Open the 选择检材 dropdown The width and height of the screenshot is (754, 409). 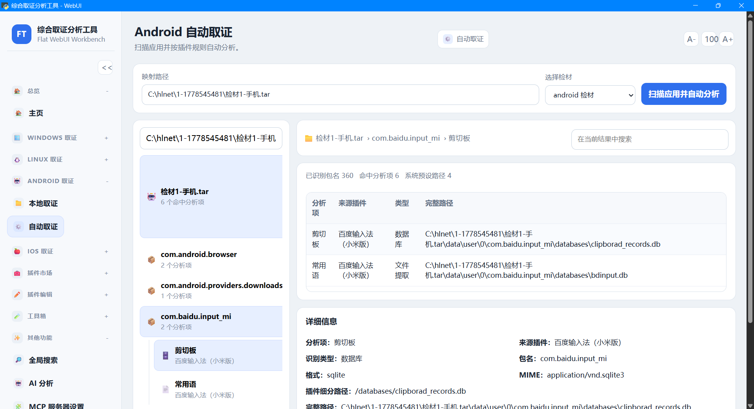coord(590,95)
